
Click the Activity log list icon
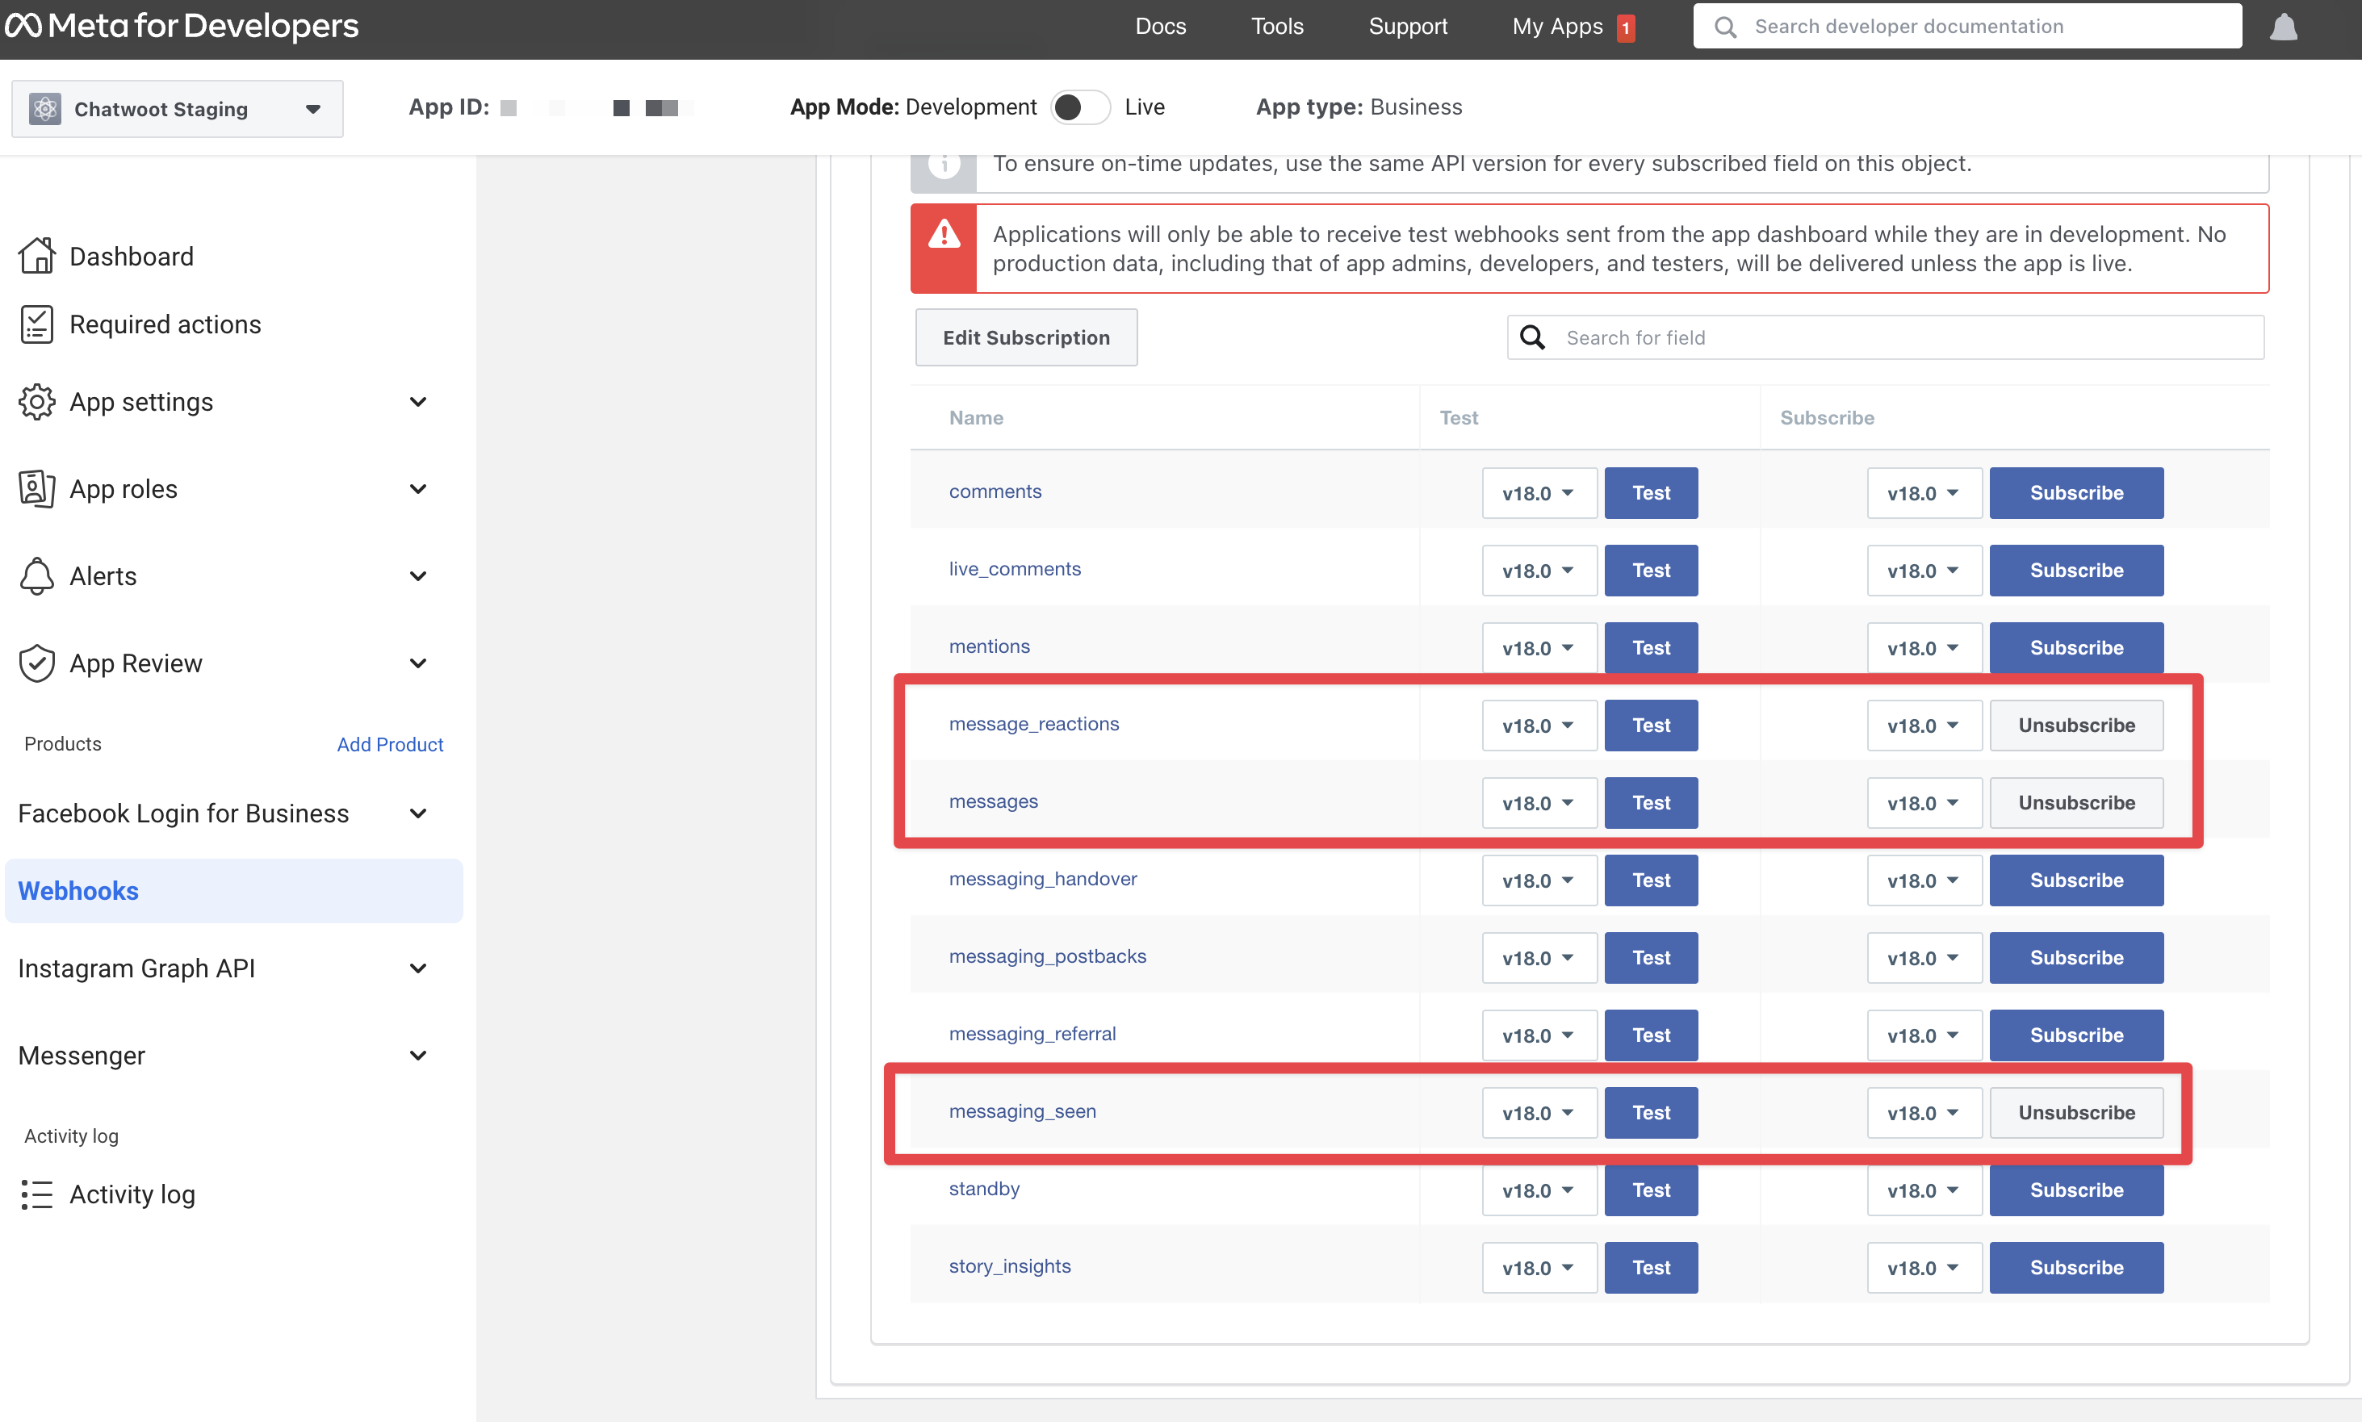[37, 1193]
